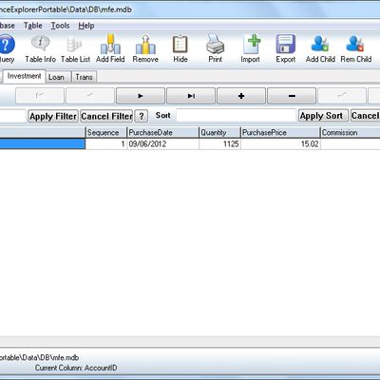The image size is (380, 380).
Task: Click the empty Commission cell in row one
Action: [351, 144]
